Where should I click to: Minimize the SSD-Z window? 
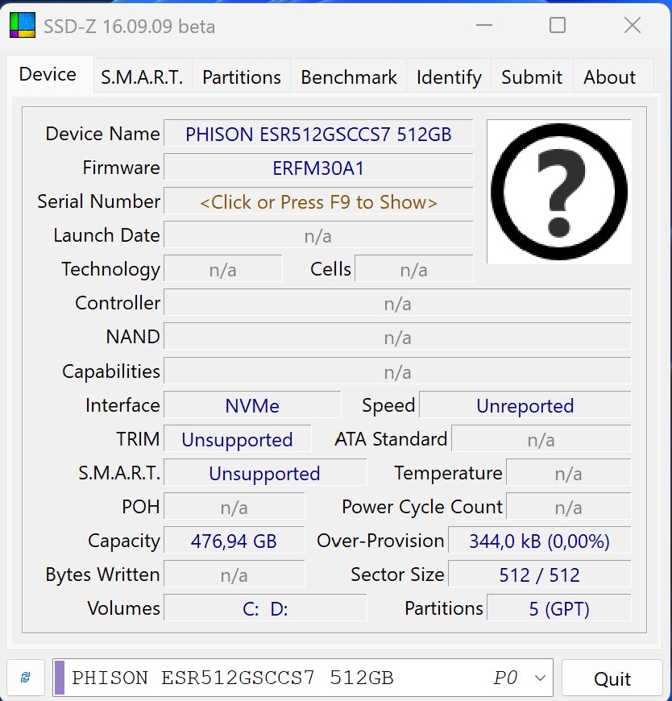pyautogui.click(x=483, y=26)
